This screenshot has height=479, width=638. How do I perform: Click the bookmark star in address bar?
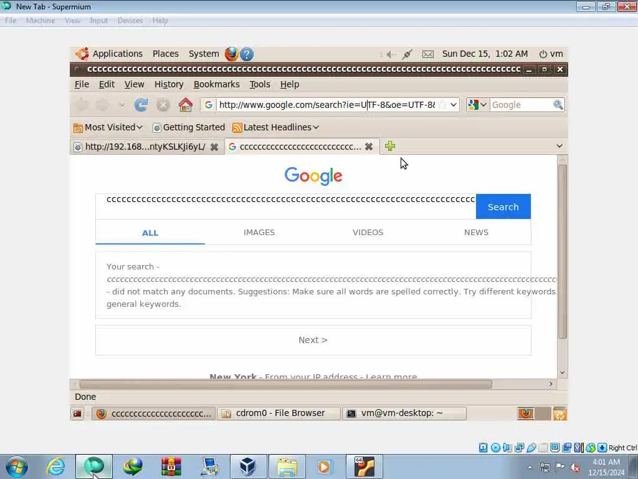[x=443, y=105]
